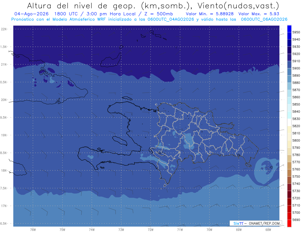This screenshot has height=233, width=301.
Task: Click the 76W longitude axis label
Action: pos(33,229)
